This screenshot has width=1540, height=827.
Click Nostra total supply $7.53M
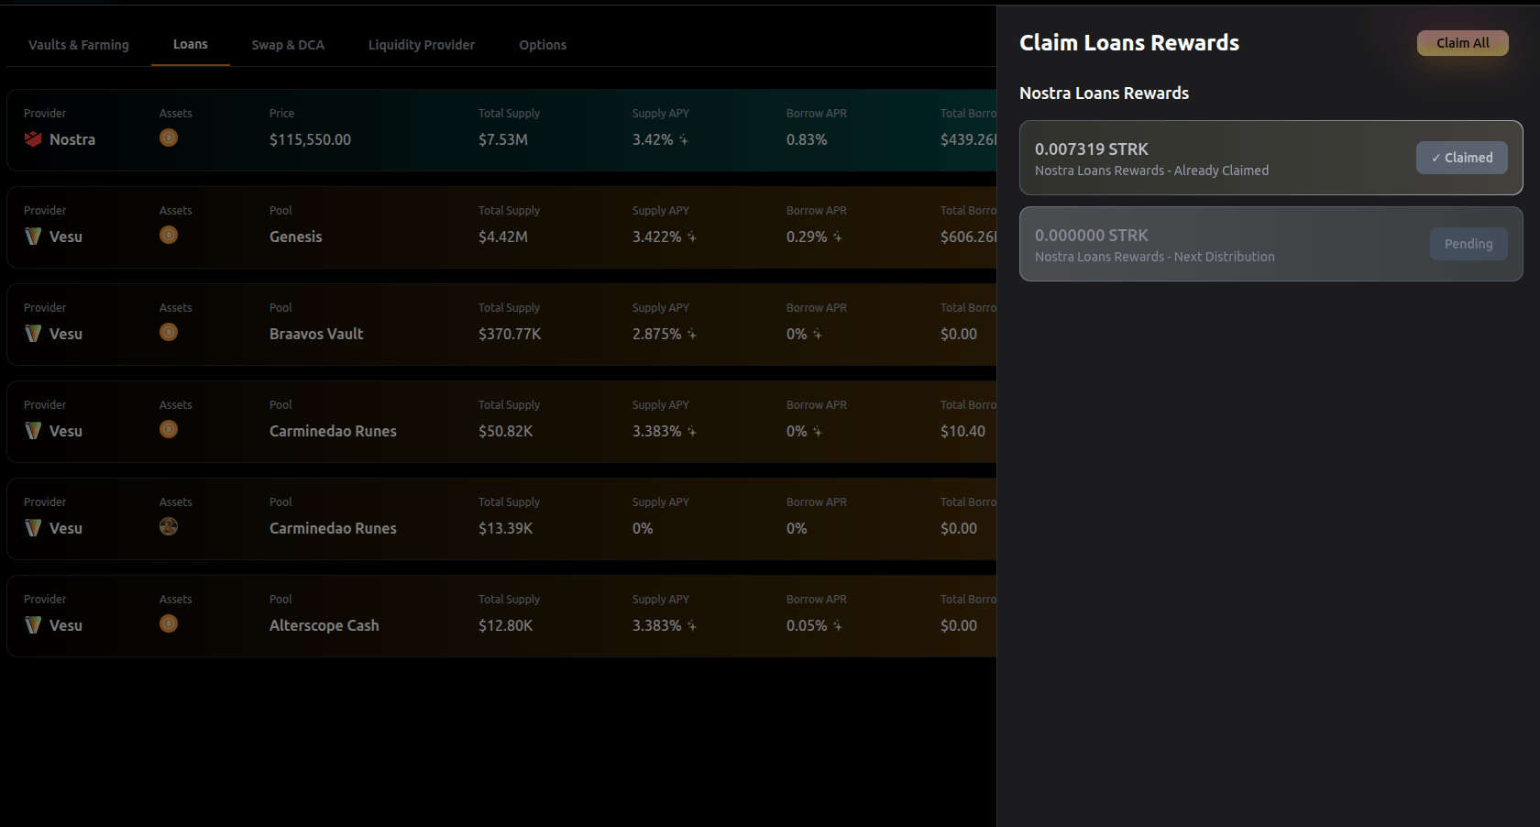[x=503, y=139]
